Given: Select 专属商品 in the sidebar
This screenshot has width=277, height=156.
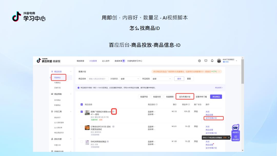Looking at the screenshot, I should [x=57, y=83].
